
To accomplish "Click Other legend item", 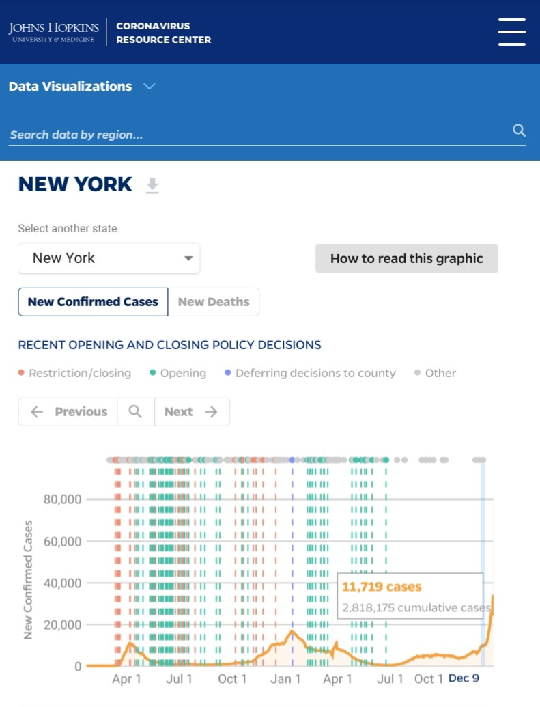I will click(x=436, y=373).
